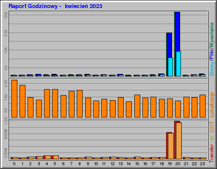Viewport: 217px width, 169px height.
Task: Click hour label "6" on the x-axis
Action: point(63,164)
